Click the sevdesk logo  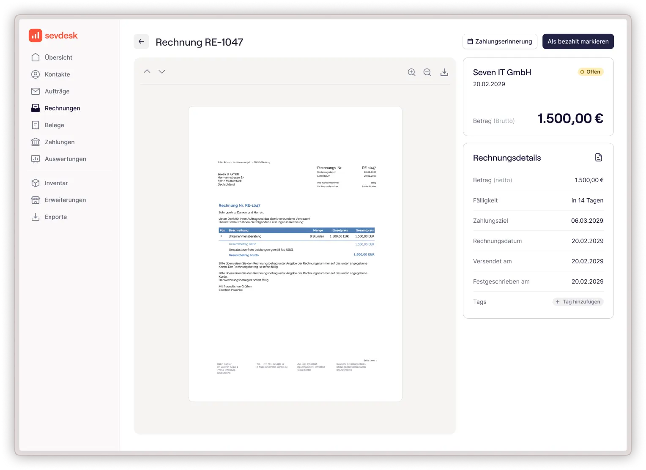click(x=53, y=36)
